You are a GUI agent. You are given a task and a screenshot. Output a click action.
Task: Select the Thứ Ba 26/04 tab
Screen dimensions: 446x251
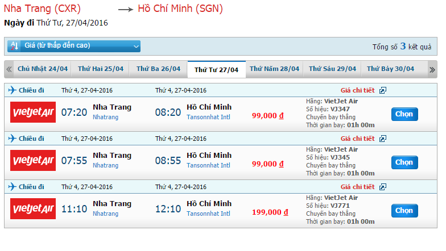point(158,69)
